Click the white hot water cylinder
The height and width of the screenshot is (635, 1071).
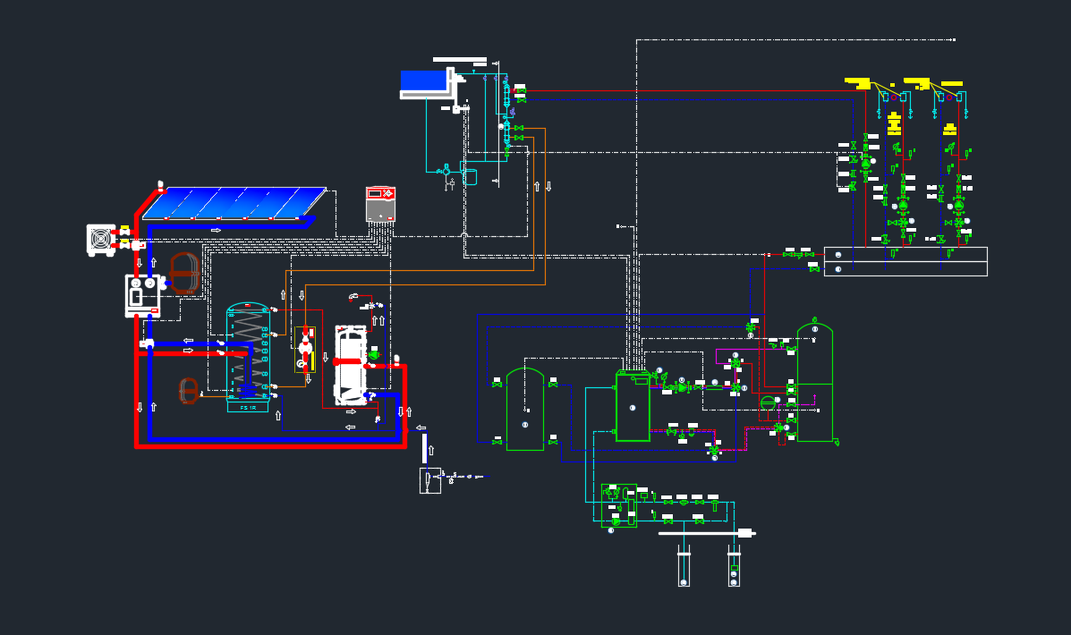tap(350, 365)
